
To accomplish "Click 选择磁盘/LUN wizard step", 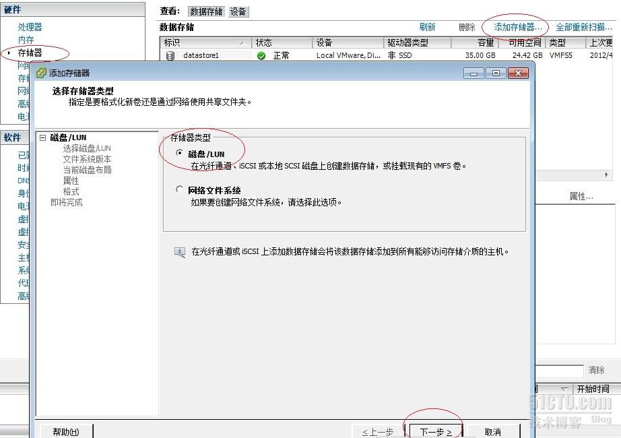I will point(87,148).
